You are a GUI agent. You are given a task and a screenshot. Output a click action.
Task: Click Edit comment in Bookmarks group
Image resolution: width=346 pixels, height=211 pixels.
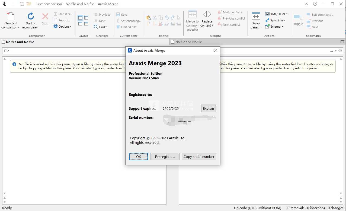click(320, 15)
